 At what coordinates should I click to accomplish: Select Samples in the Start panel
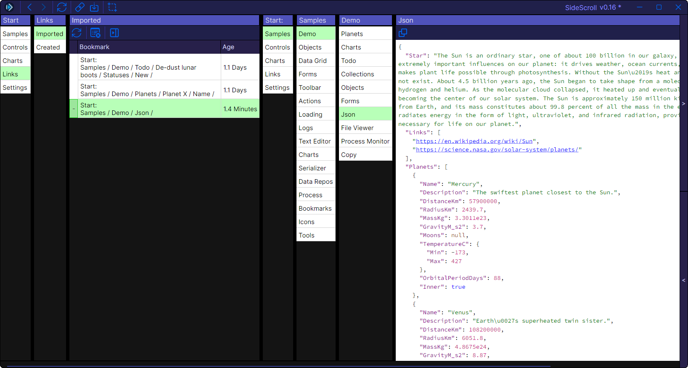click(x=15, y=34)
